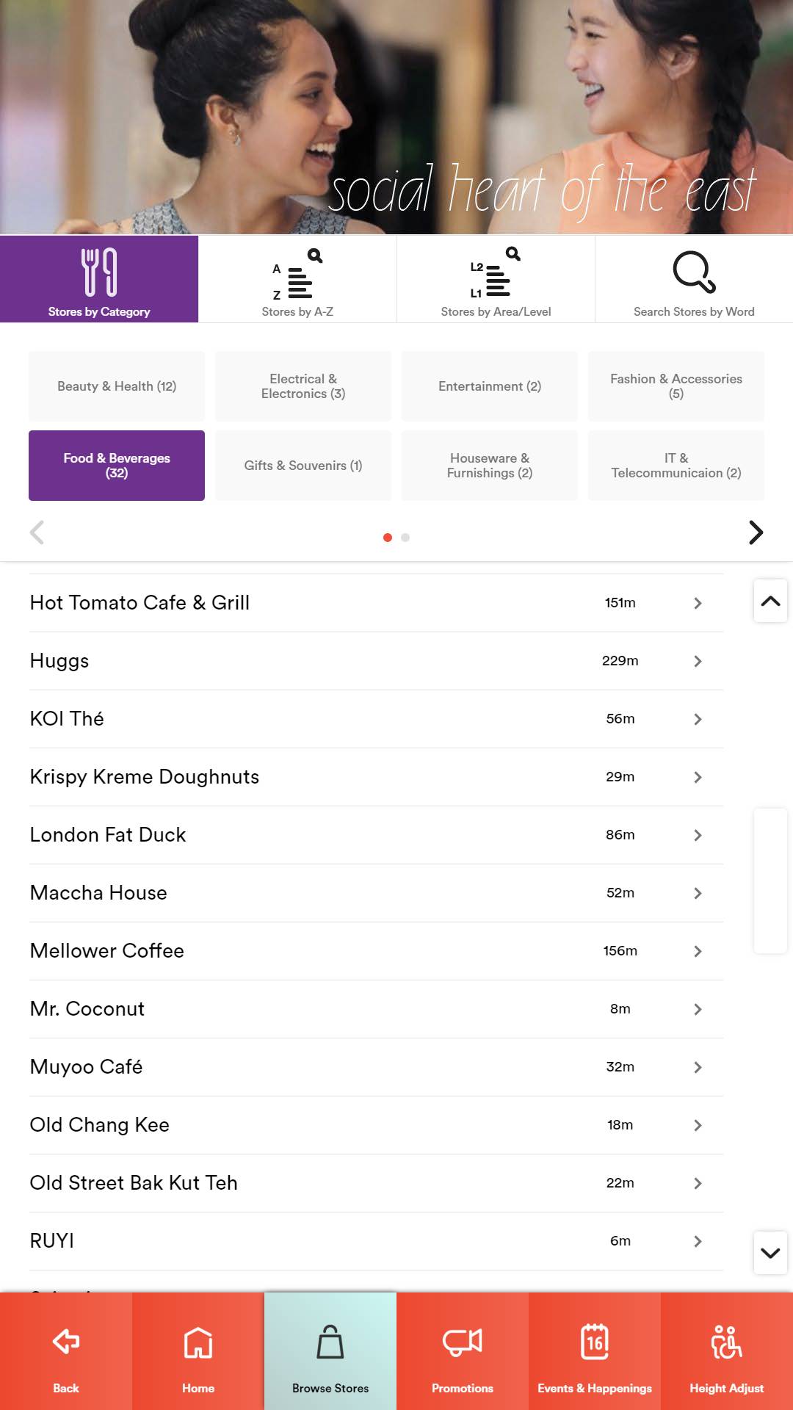Select the Entertainment category filter
Viewport: 793px width, 1410px height.
[x=490, y=386]
